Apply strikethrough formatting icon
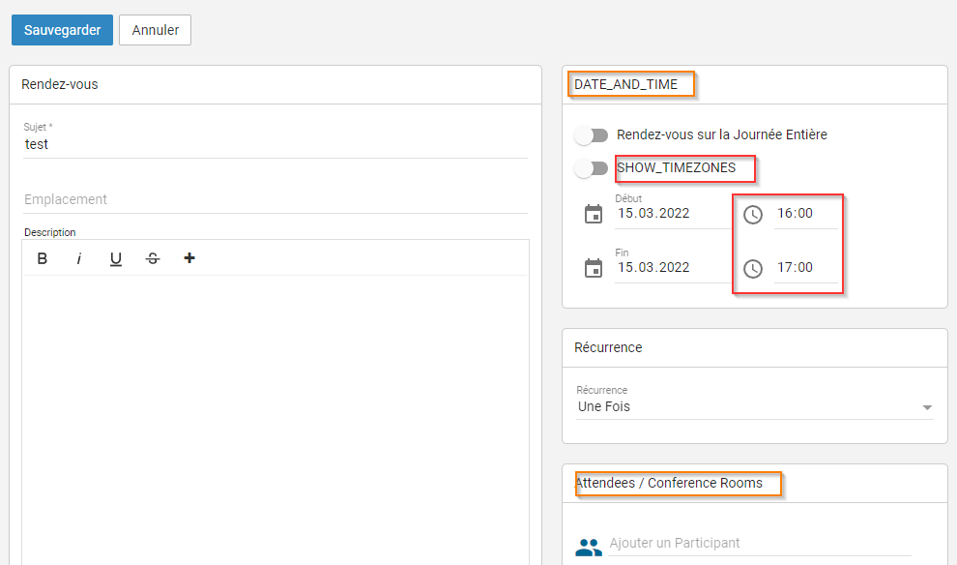Image resolution: width=957 pixels, height=565 pixels. point(153,258)
